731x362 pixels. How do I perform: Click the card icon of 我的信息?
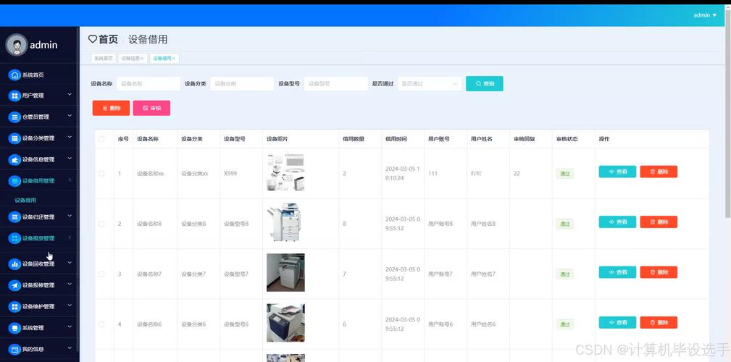coord(14,349)
